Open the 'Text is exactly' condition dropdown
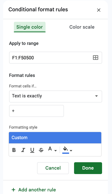The height and width of the screenshot is (194, 112). 55,96
